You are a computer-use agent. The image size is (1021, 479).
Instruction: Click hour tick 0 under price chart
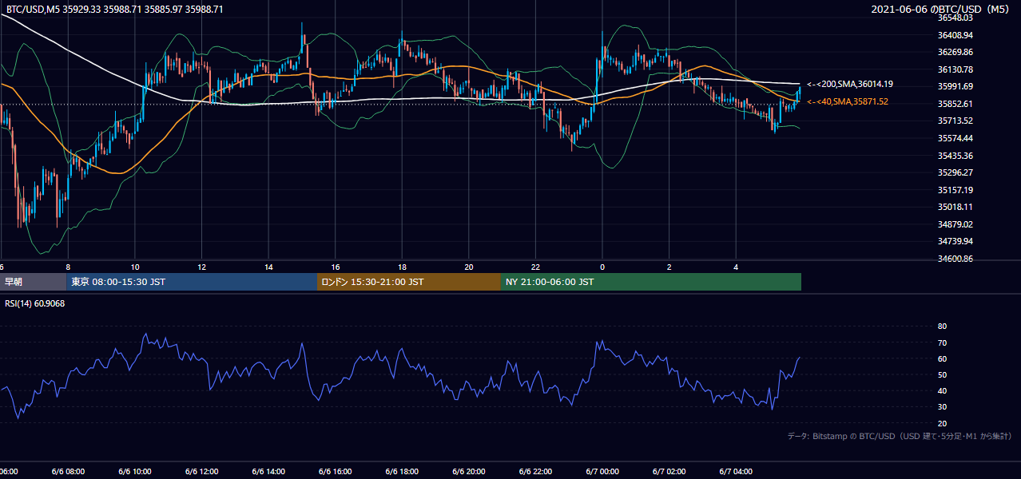coord(602,267)
